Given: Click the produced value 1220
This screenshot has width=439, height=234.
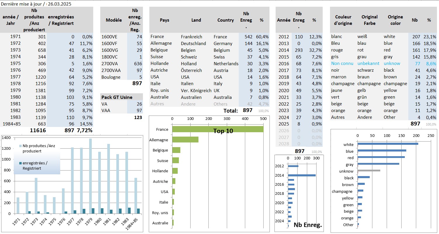Looking at the screenshot, I should click(x=40, y=77).
